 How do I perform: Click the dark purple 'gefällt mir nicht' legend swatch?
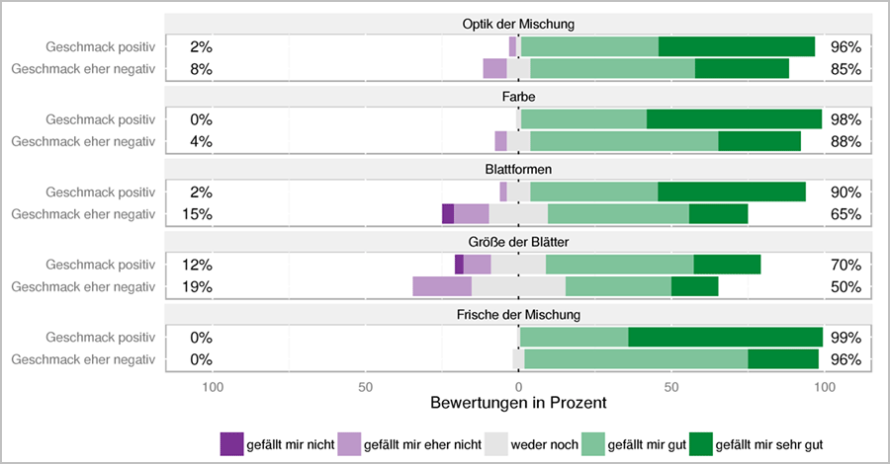[232, 444]
